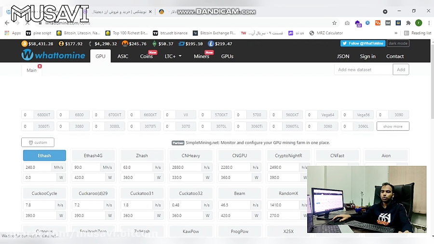Click the custom button
Image resolution: width=434 pixels, height=244 pixels.
[x=38, y=142]
